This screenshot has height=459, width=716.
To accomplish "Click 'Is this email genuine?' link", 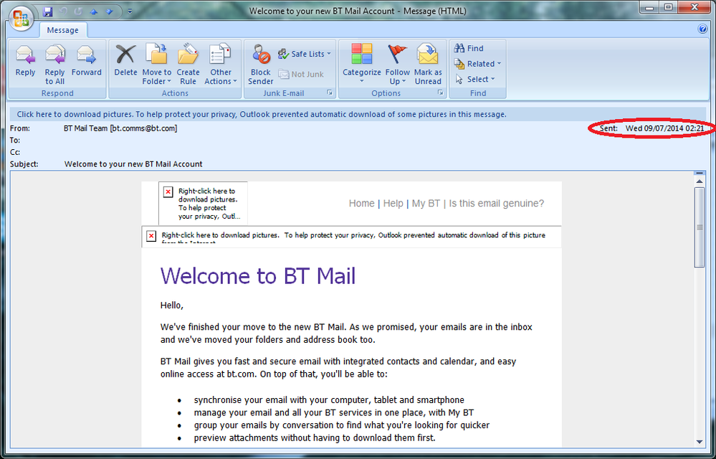I will click(497, 203).
